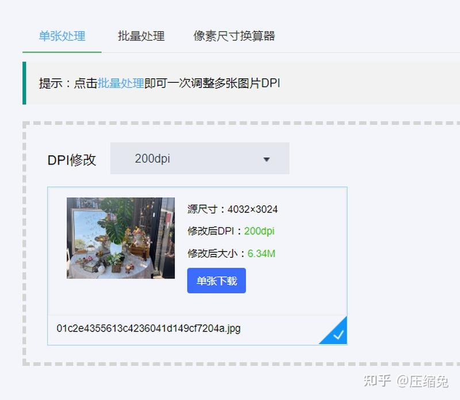Switch to the 批量处理 tab
This screenshot has height=400, width=460.
(141, 36)
